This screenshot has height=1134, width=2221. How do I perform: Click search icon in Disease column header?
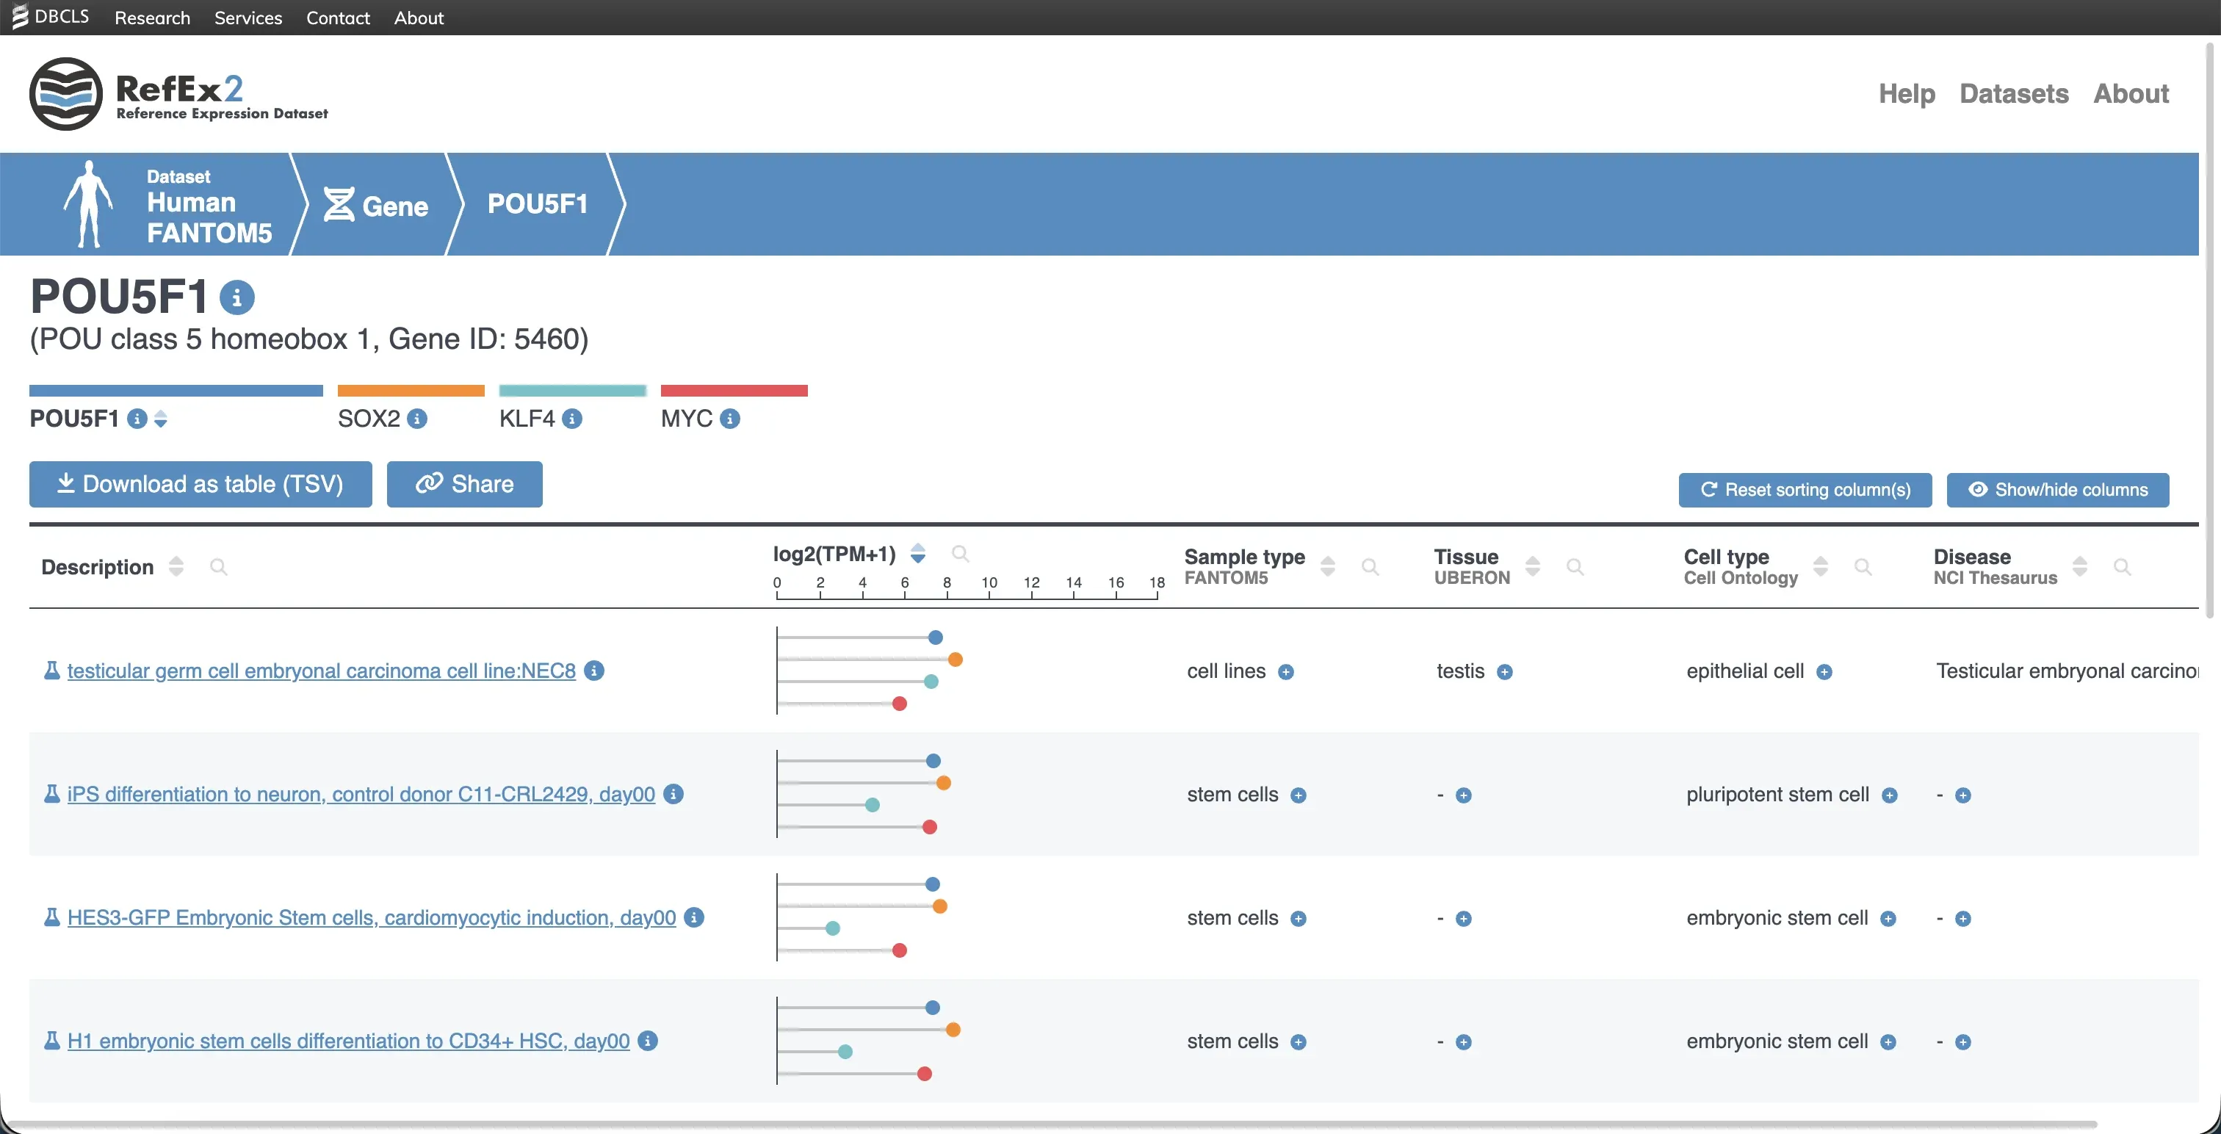click(x=2123, y=566)
